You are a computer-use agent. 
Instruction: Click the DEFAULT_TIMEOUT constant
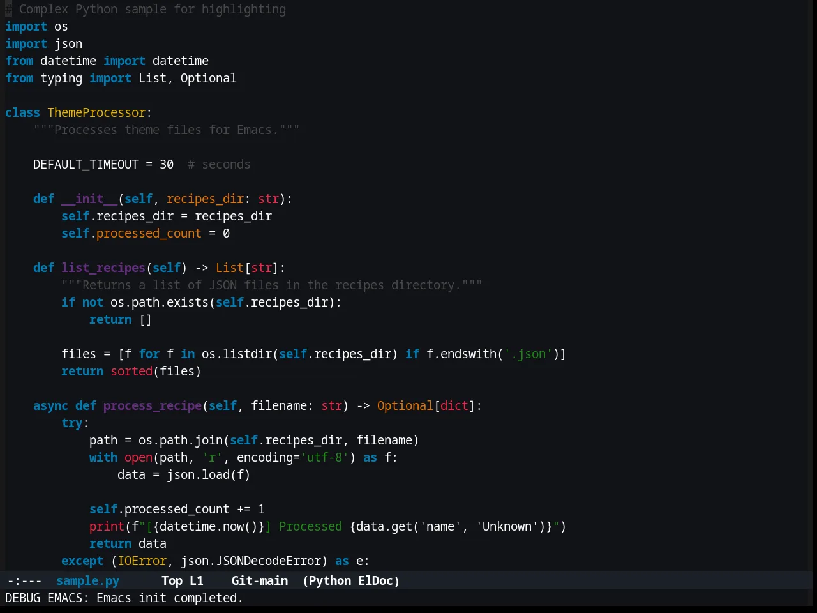tap(86, 164)
